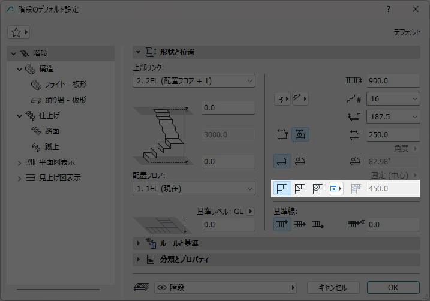Choose the second winder type icon
This screenshot has width=430, height=301.
click(x=300, y=188)
